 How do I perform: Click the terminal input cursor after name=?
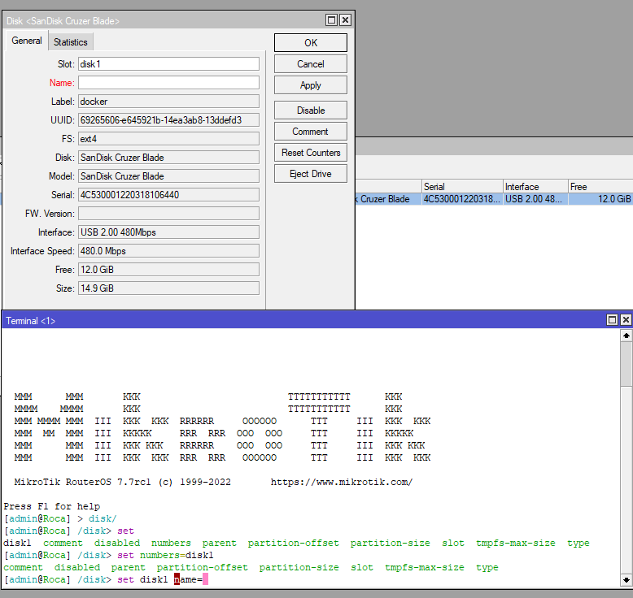205,580
